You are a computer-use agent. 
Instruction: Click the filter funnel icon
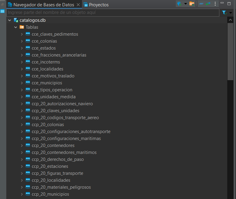point(224,13)
